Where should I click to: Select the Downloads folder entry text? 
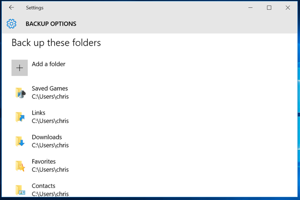tap(47, 137)
